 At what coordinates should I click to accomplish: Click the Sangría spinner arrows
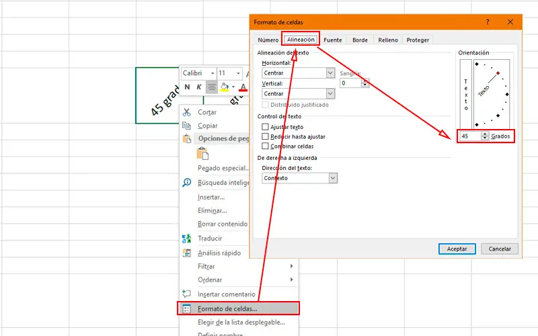coord(365,83)
